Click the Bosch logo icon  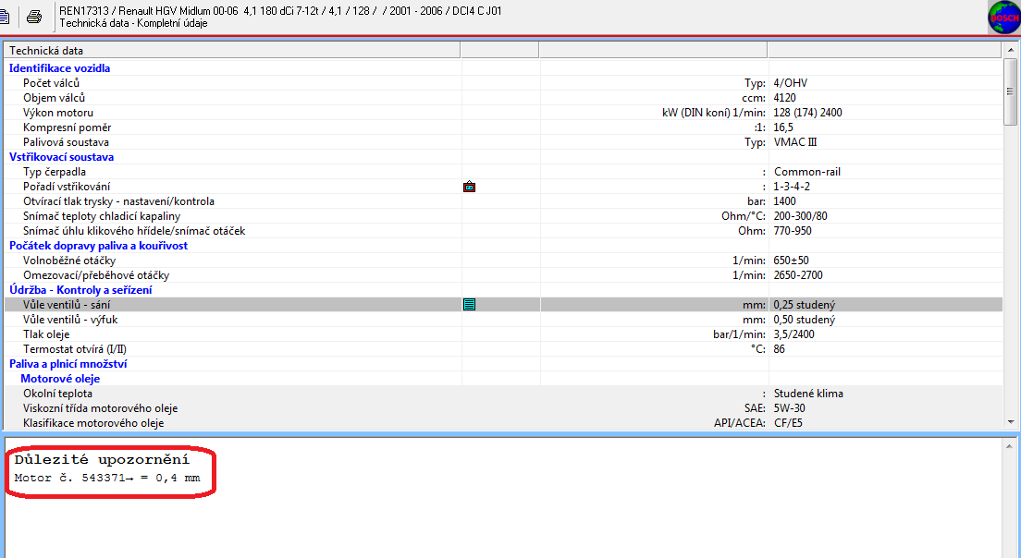(1004, 17)
